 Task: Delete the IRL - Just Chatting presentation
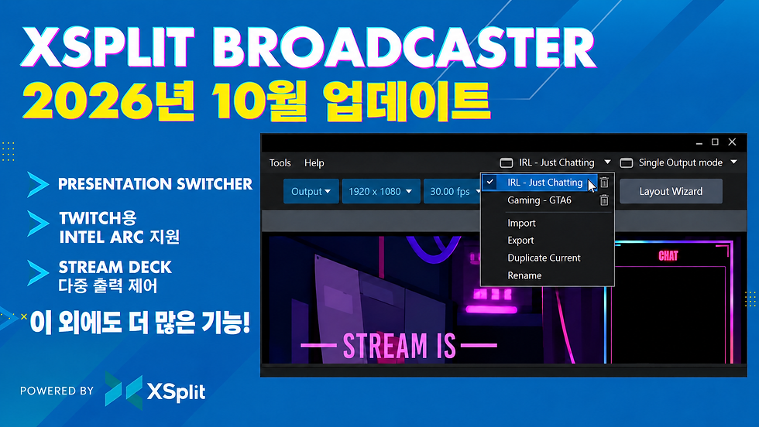(x=604, y=183)
